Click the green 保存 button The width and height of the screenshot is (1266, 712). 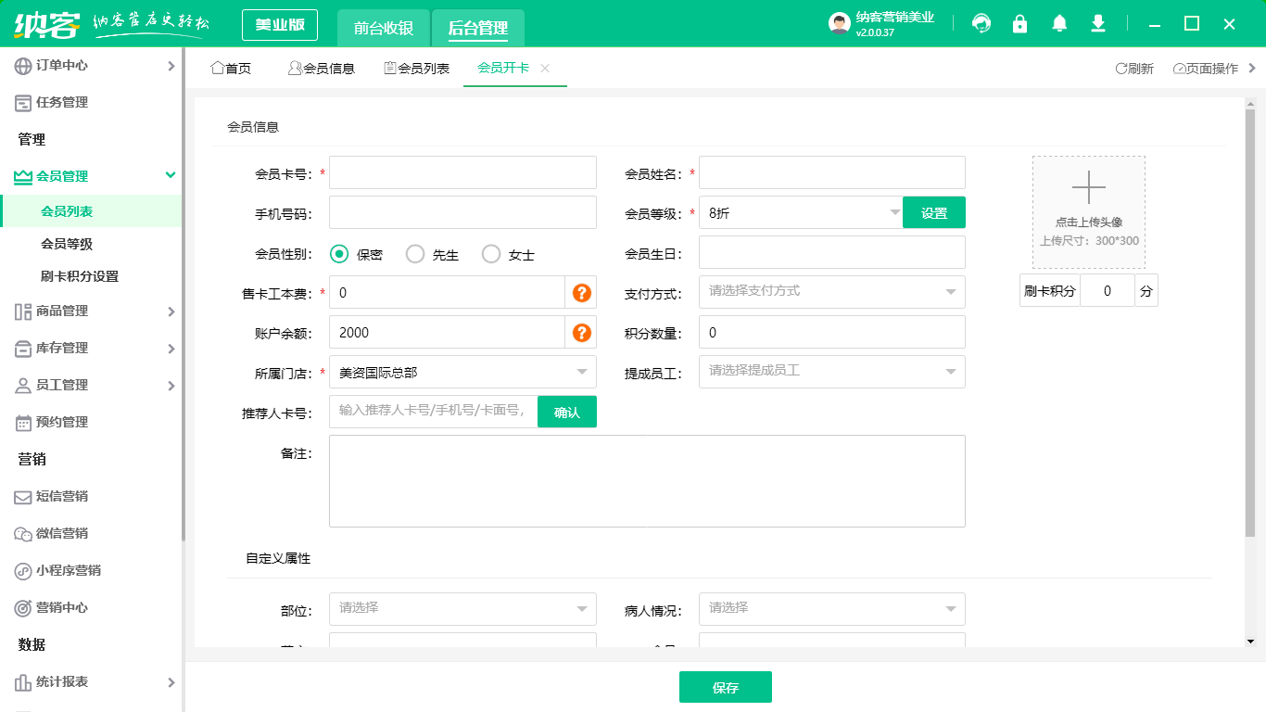point(725,688)
